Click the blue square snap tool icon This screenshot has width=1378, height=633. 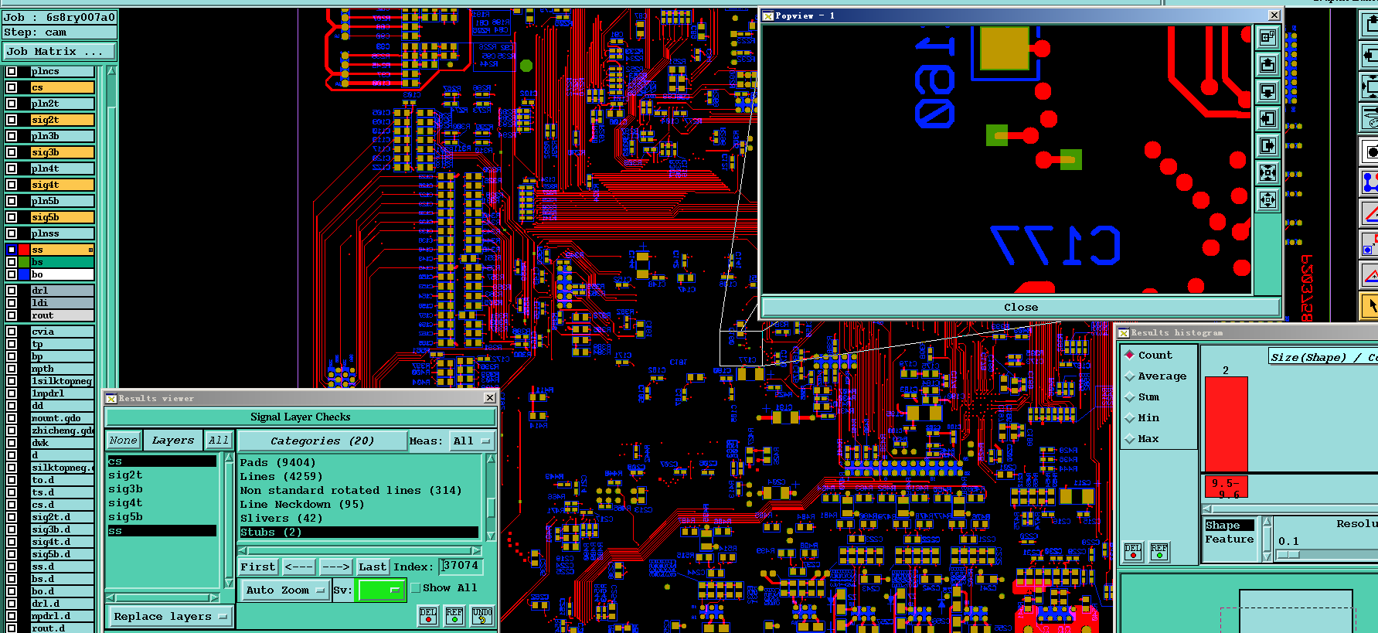1369,243
